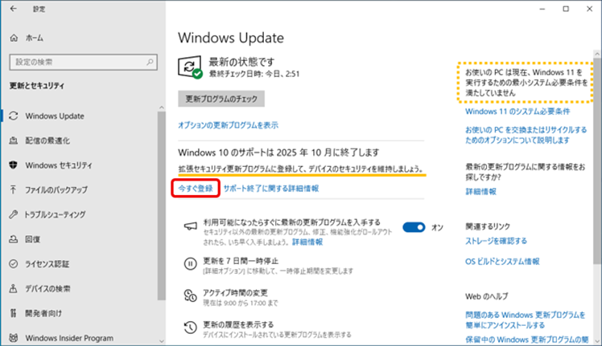Click the main page scrollbar thumb
Image resolution: width=602 pixels, height=346 pixels.
click(x=597, y=161)
